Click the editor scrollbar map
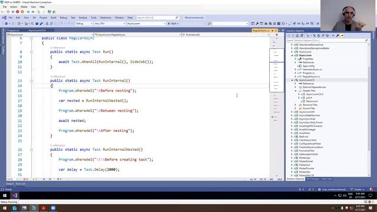Viewport: 377px width, 212px height. [x=276, y=107]
